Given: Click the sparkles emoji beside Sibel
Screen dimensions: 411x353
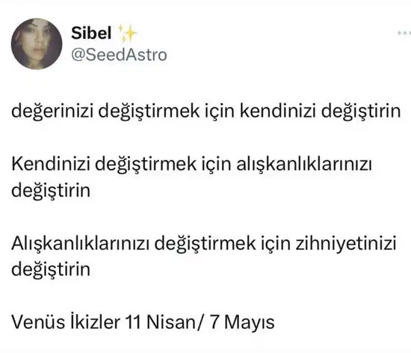Looking at the screenshot, I should [x=127, y=34].
